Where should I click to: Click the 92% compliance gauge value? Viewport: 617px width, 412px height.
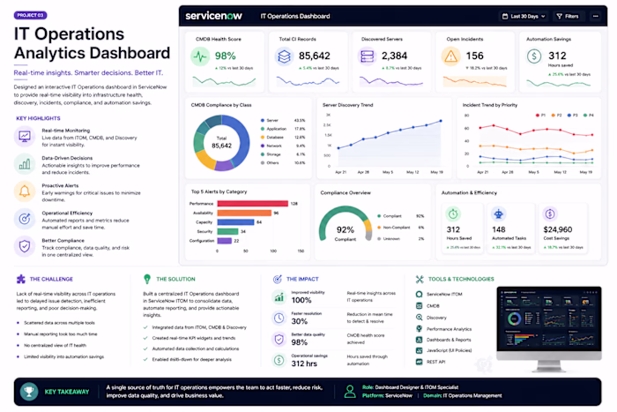point(346,229)
